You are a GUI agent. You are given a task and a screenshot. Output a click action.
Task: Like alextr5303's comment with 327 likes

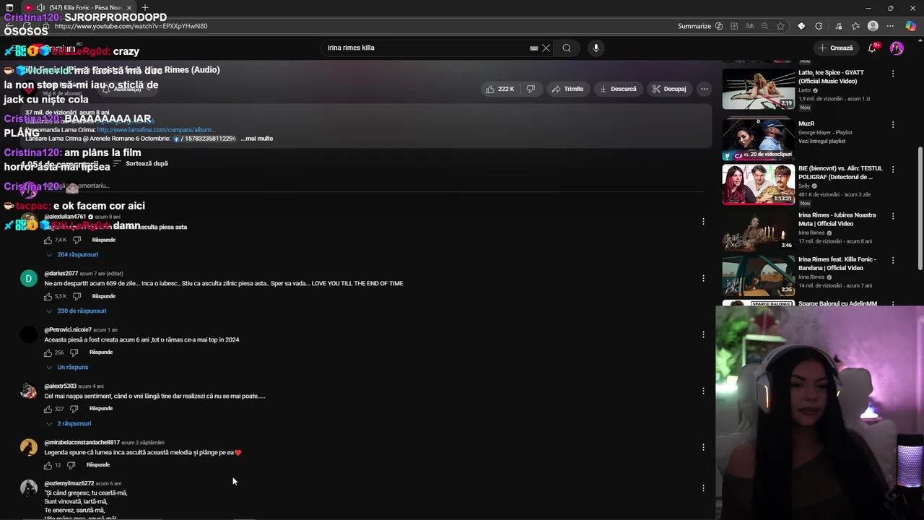(48, 409)
